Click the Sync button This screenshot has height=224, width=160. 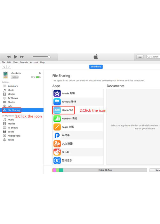pos(155,170)
